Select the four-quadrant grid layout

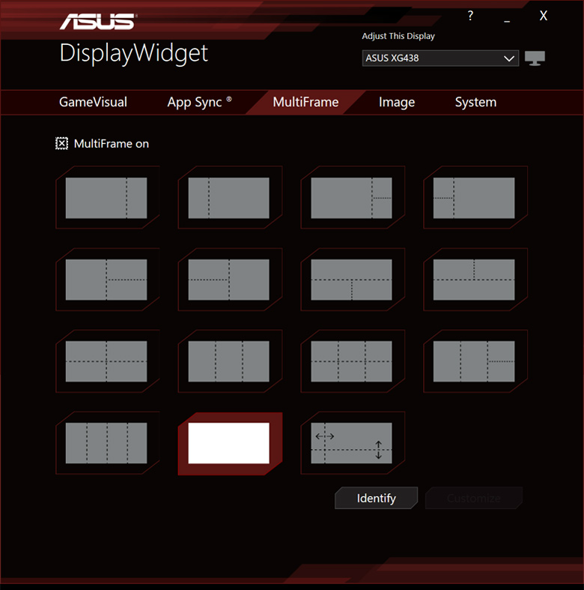[108, 361]
